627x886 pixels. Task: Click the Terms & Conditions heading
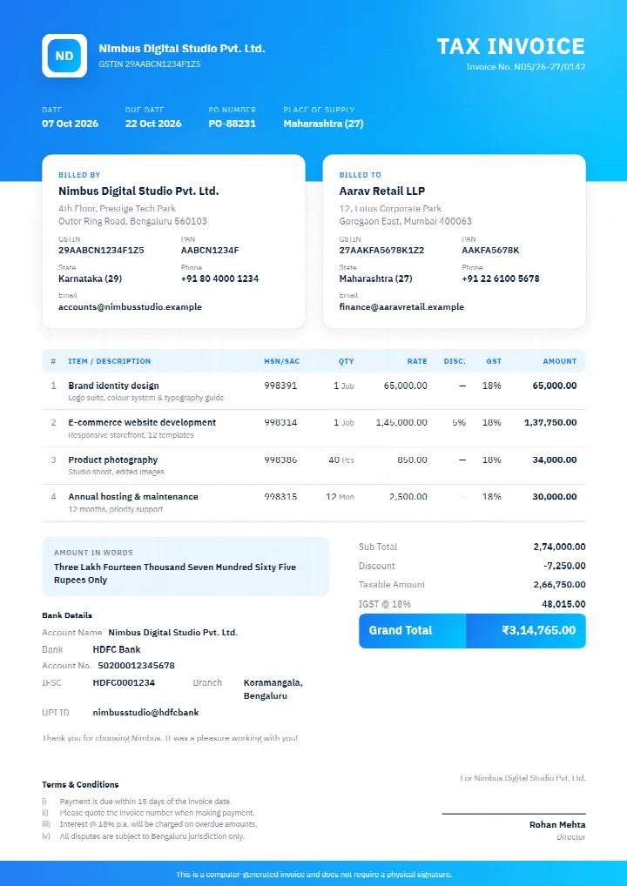coord(80,784)
